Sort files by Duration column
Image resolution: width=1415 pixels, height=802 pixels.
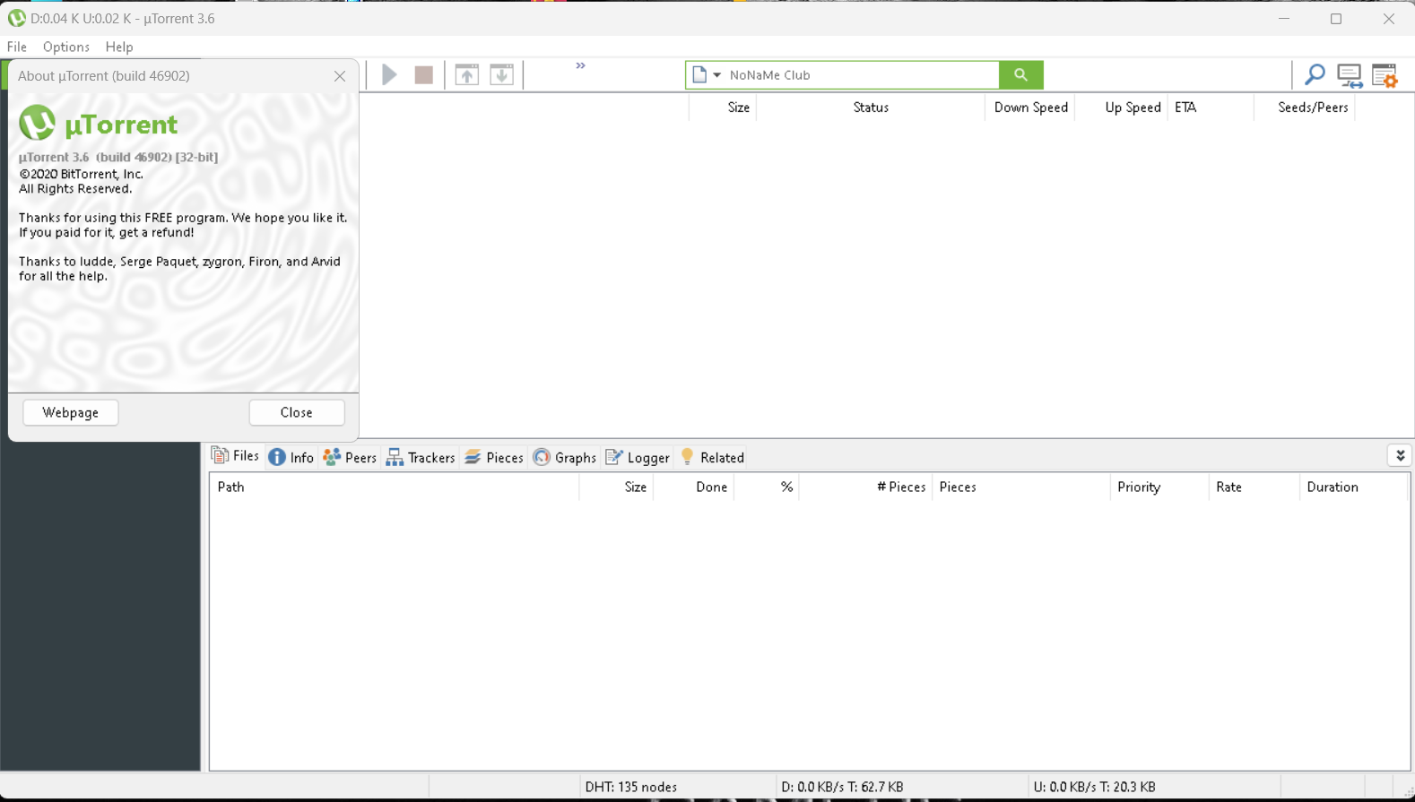click(x=1354, y=487)
